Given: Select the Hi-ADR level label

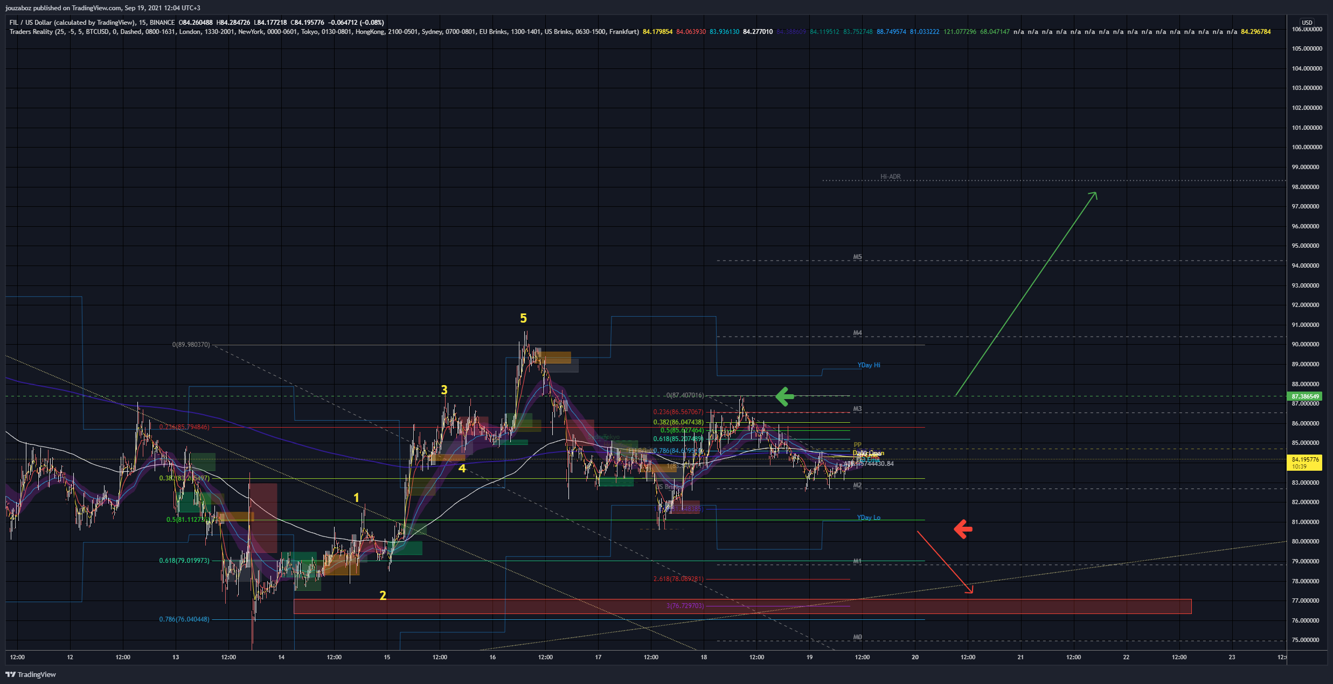Looking at the screenshot, I should tap(890, 177).
